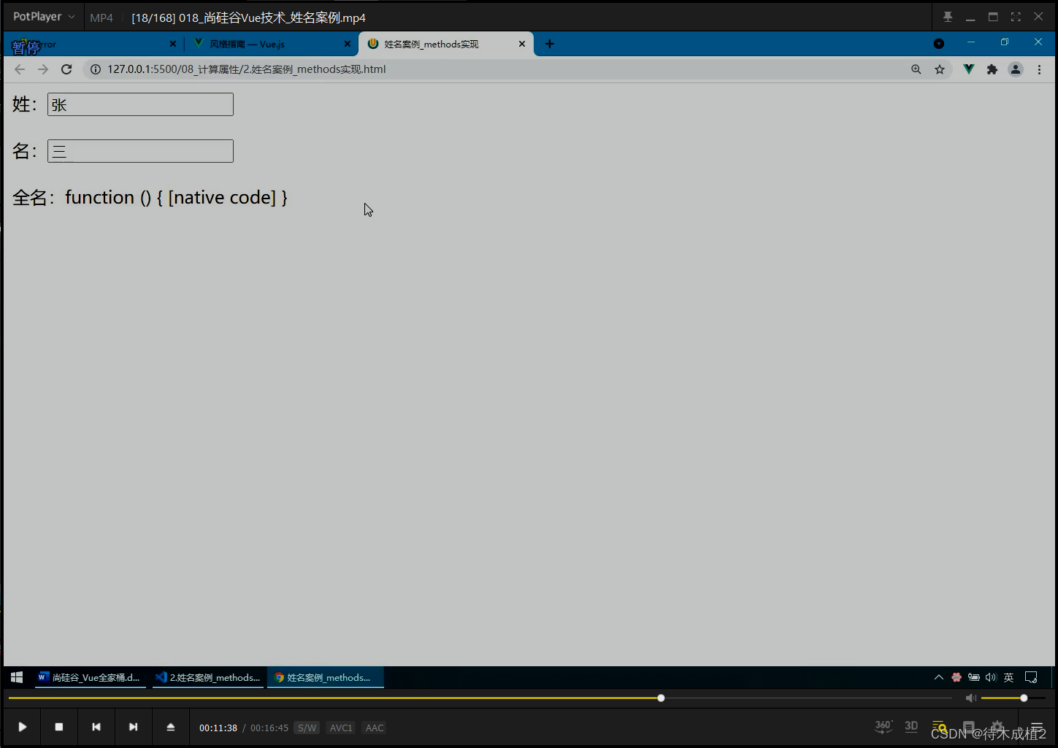Go forward in the Chrome browser
The image size is (1058, 748).
click(43, 69)
